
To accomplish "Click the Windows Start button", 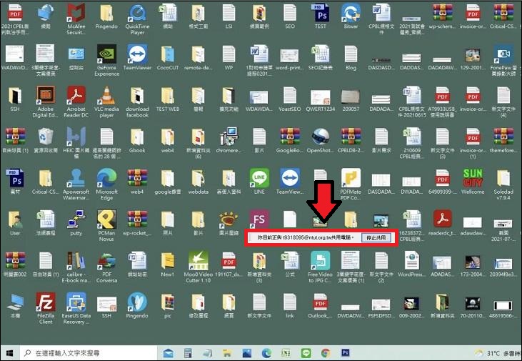I will [9, 353].
